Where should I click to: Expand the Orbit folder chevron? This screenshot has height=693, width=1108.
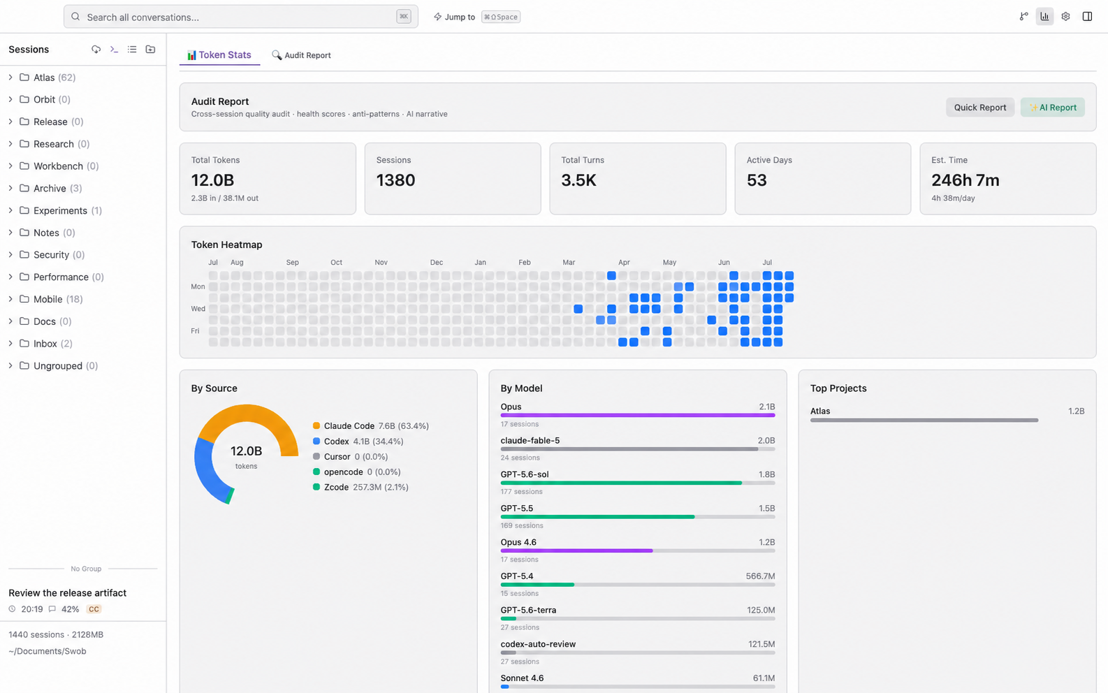pyautogui.click(x=10, y=99)
